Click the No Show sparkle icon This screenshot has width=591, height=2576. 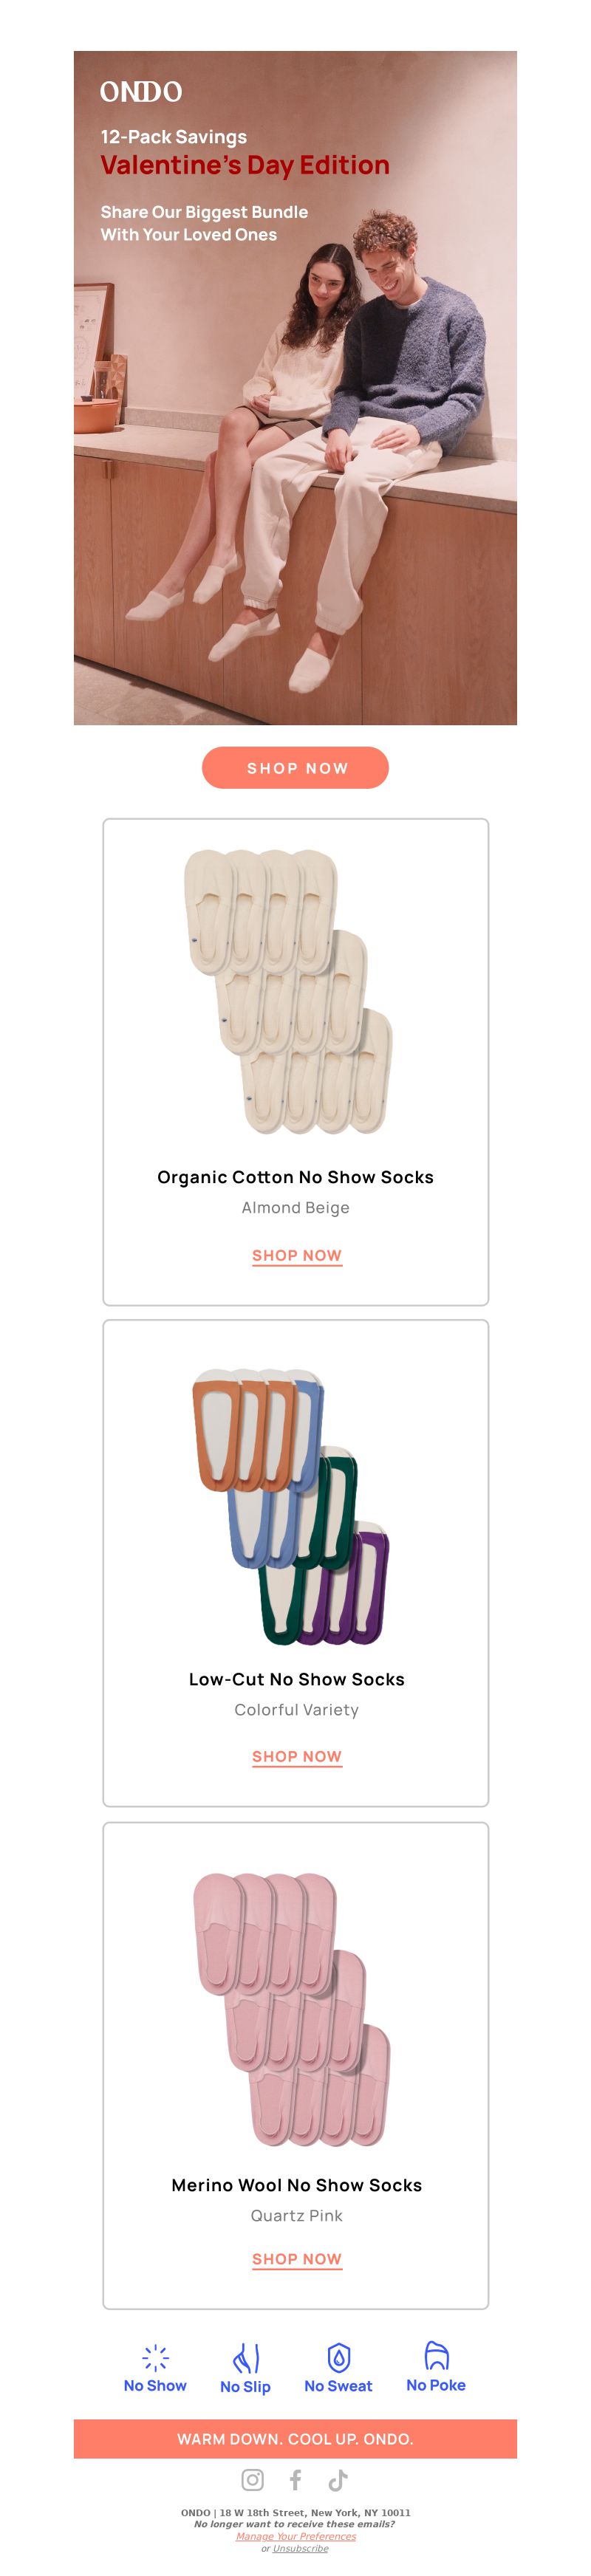(155, 2358)
